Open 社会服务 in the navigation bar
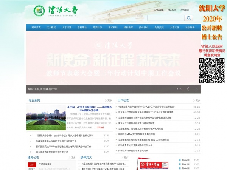The height and width of the screenshot is (170, 227). pyautogui.click(x=190, y=28)
